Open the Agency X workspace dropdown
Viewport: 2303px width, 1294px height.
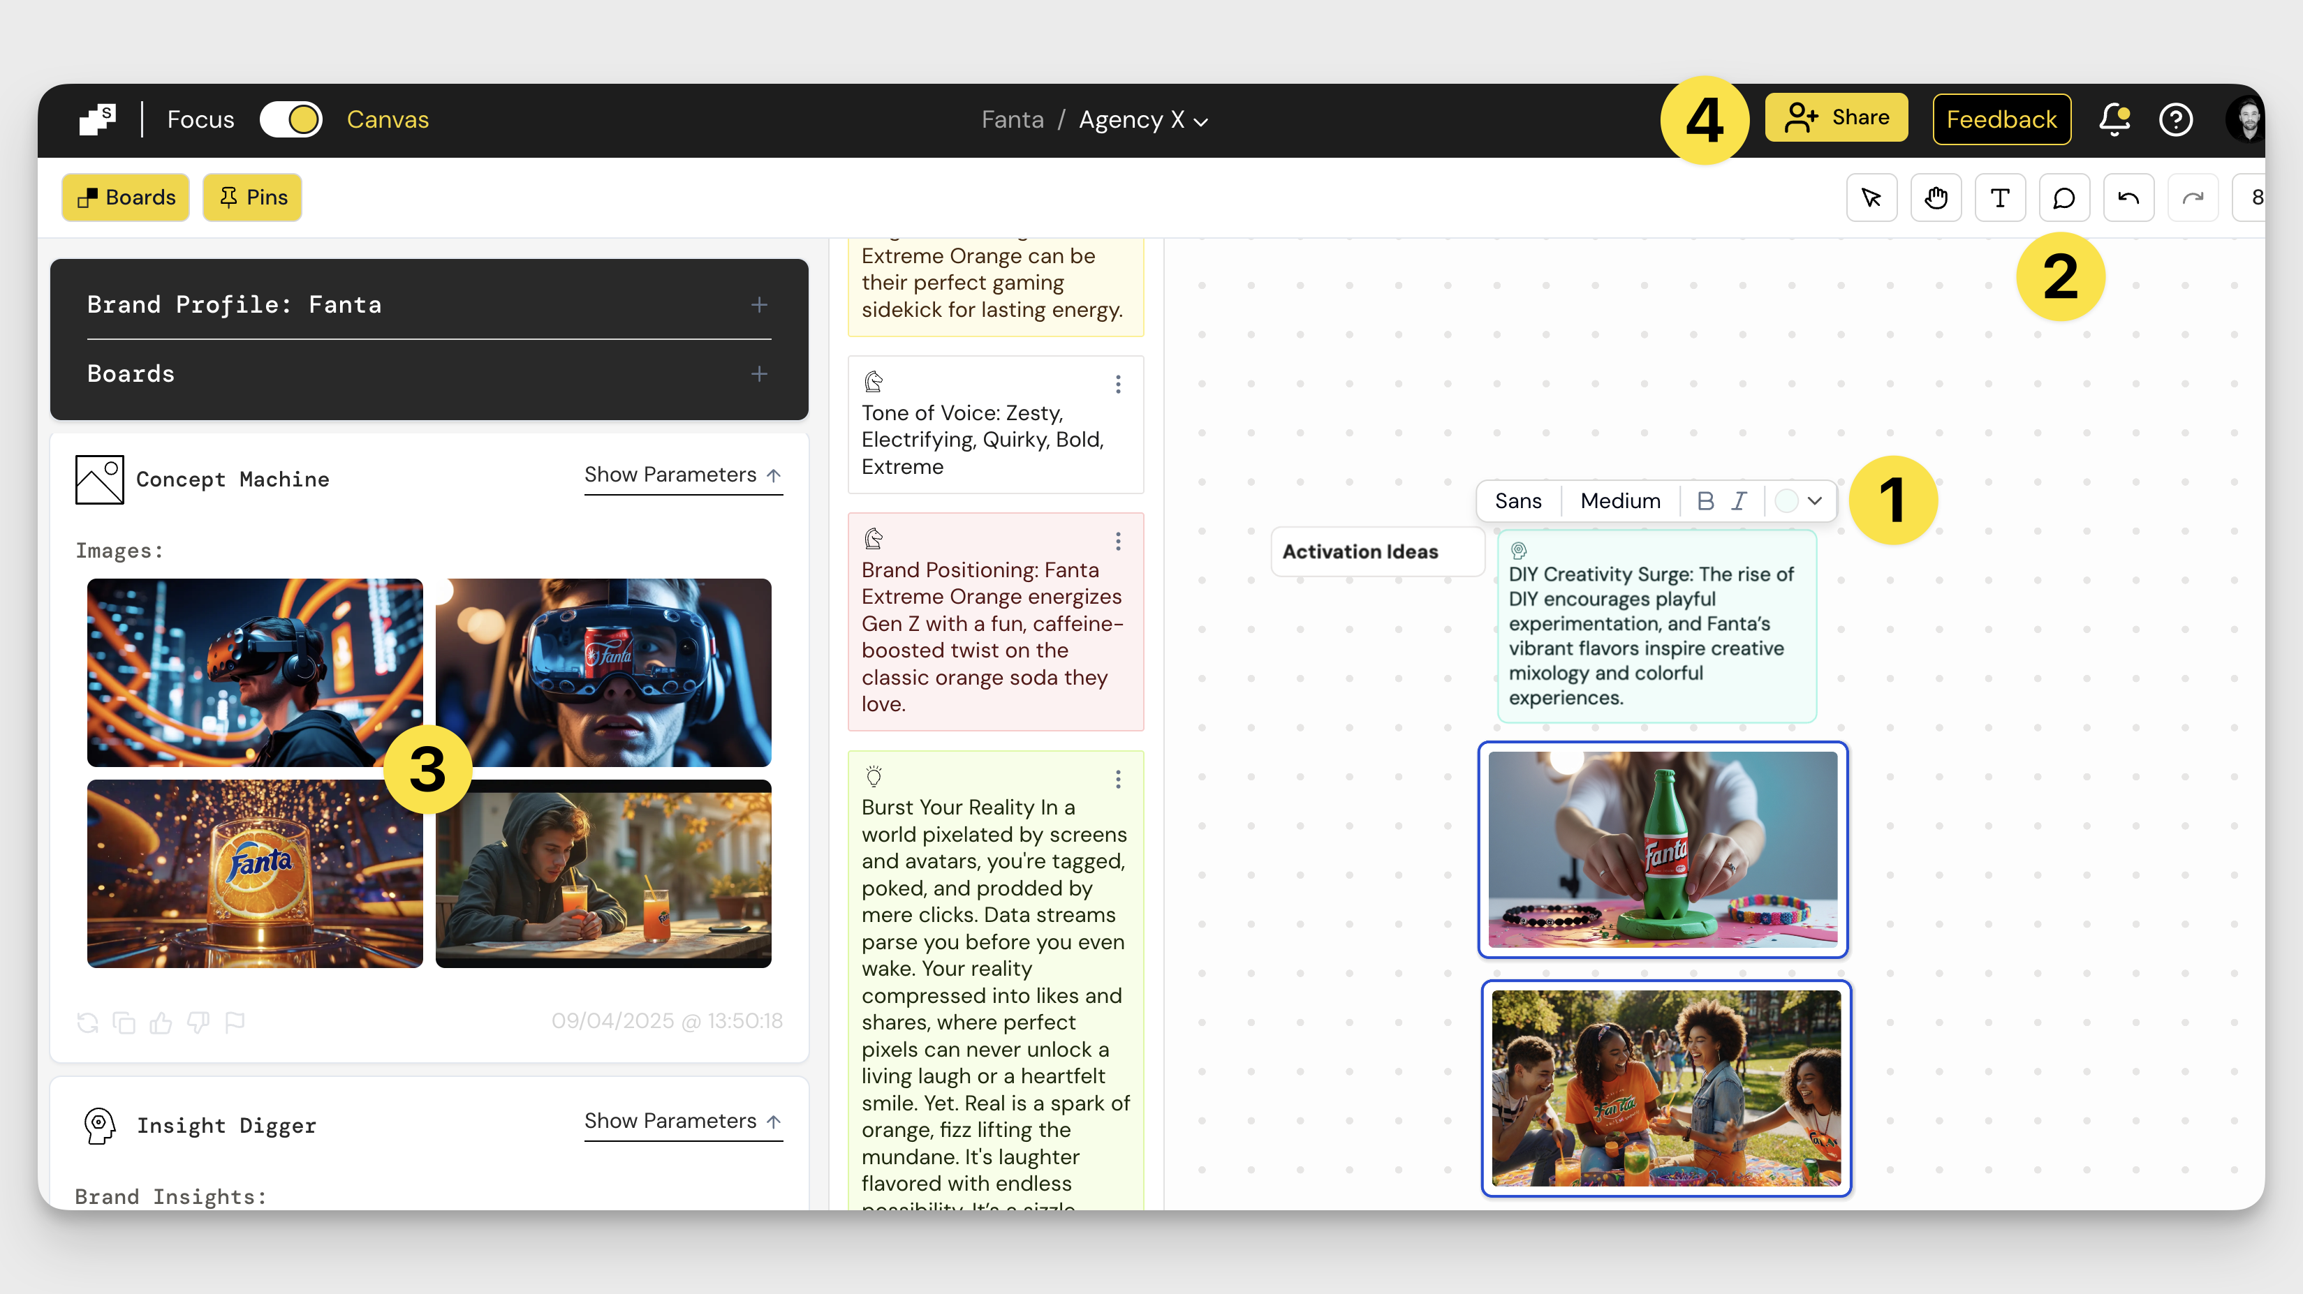[x=1142, y=120]
